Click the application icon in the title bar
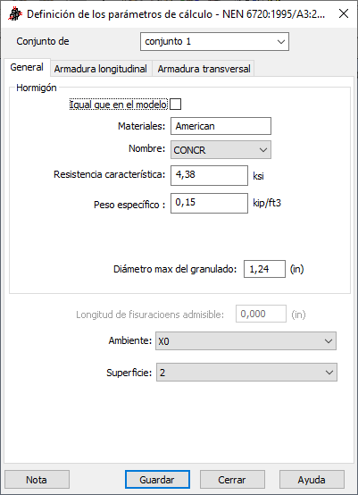Screen dimensions: 358x495 pos(15,14)
